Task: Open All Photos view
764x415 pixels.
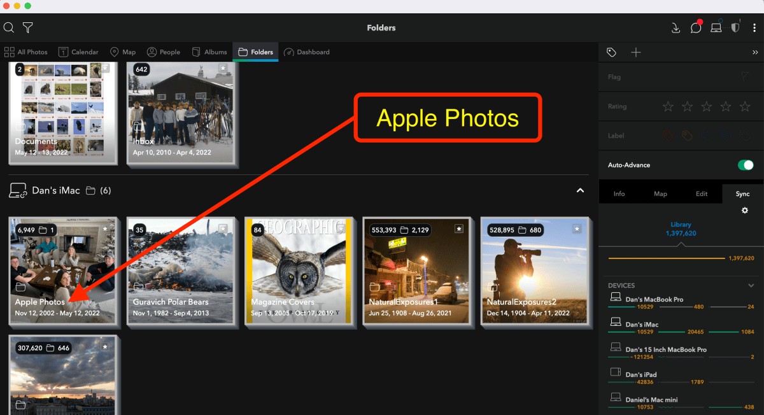Action: (x=26, y=52)
